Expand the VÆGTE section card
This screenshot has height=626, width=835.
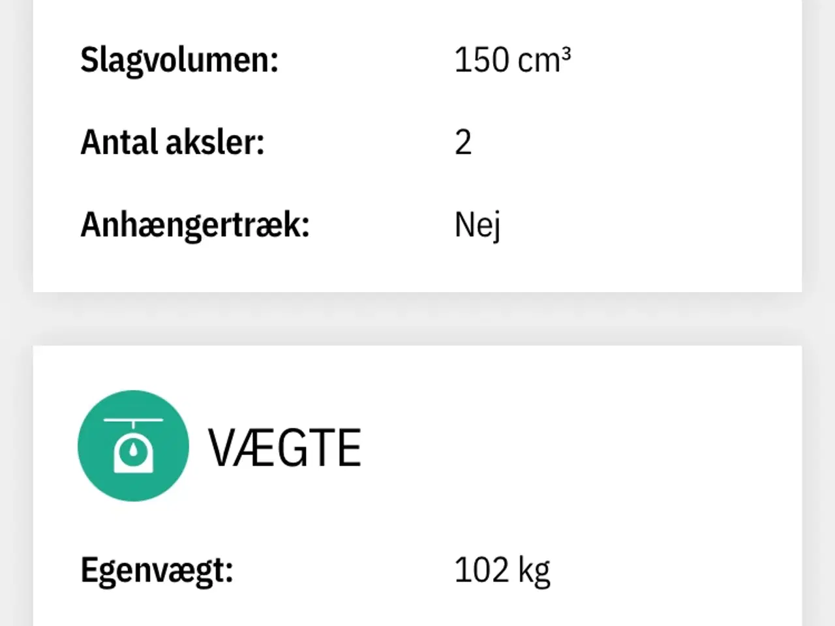(417, 483)
